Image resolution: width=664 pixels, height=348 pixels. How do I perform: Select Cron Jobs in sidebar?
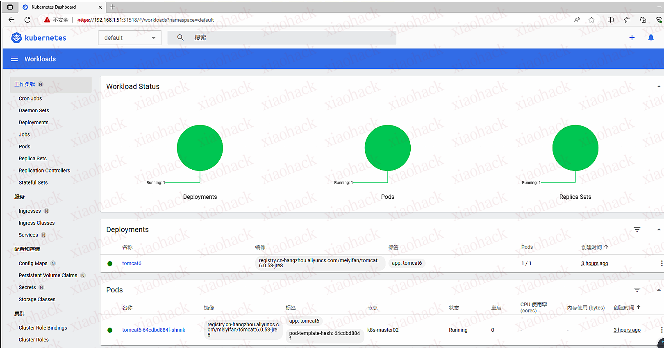tap(30, 98)
